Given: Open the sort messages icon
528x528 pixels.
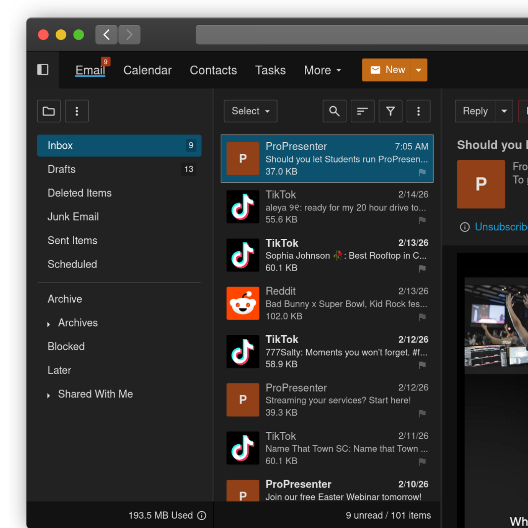Looking at the screenshot, I should (362, 111).
